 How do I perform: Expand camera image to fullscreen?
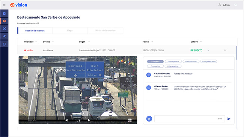click(130, 120)
